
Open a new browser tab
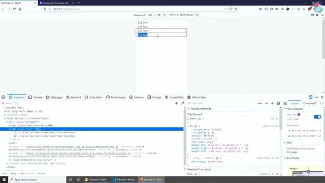tap(79, 3)
